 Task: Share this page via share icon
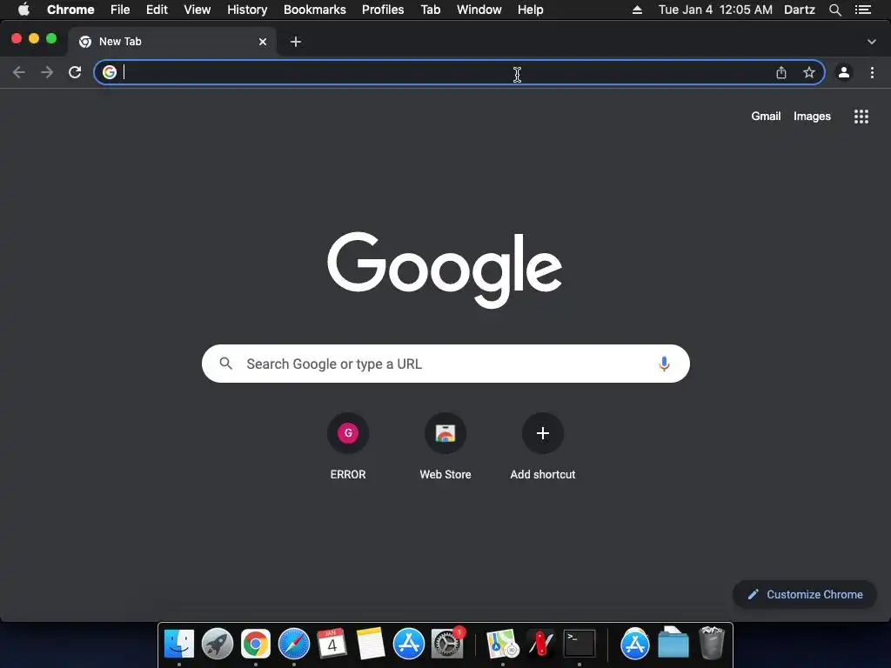tap(781, 72)
